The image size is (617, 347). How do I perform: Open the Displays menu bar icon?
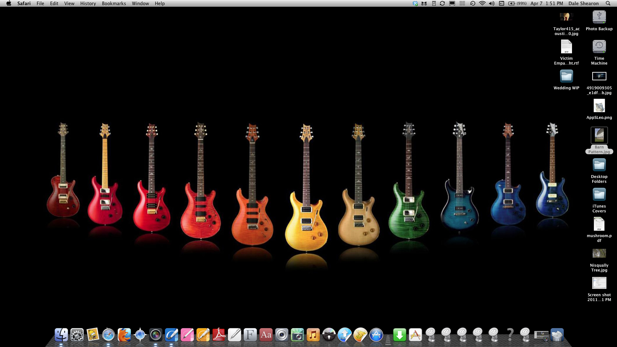452,3
